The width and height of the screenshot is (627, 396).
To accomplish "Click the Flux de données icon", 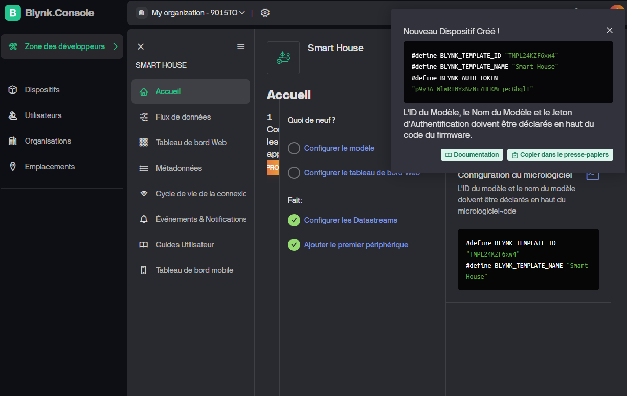I will tap(144, 117).
